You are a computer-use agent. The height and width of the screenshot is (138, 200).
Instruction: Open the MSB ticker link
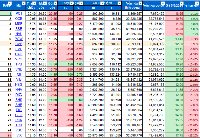coord(19,24)
